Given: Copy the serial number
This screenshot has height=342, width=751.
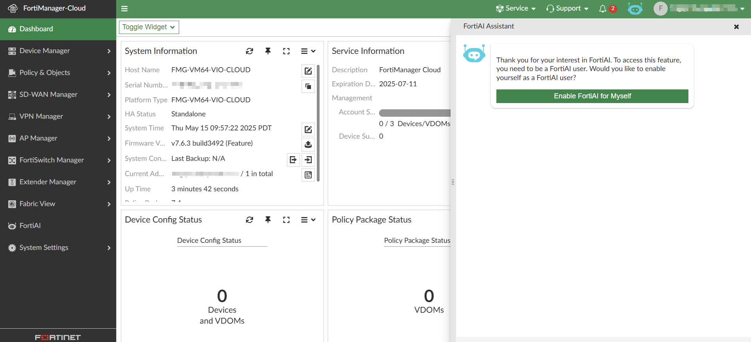Looking at the screenshot, I should tap(308, 86).
